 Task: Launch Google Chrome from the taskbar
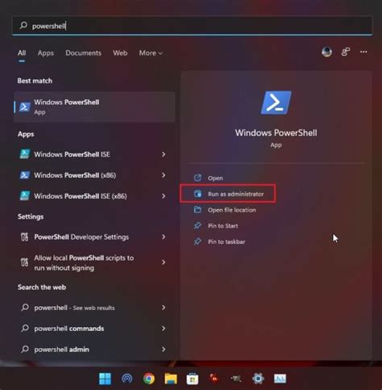(x=149, y=379)
